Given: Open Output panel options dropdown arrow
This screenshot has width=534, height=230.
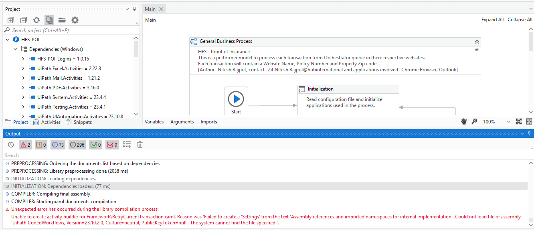Looking at the screenshot, I should (x=522, y=133).
